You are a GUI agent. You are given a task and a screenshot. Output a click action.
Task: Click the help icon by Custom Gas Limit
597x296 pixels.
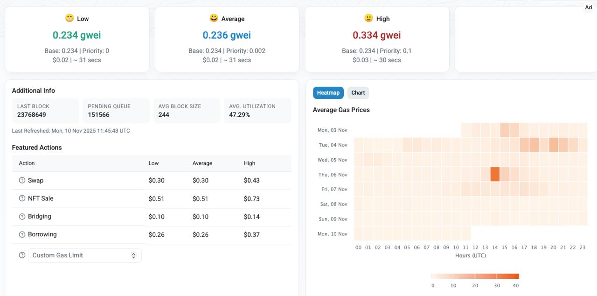22,255
